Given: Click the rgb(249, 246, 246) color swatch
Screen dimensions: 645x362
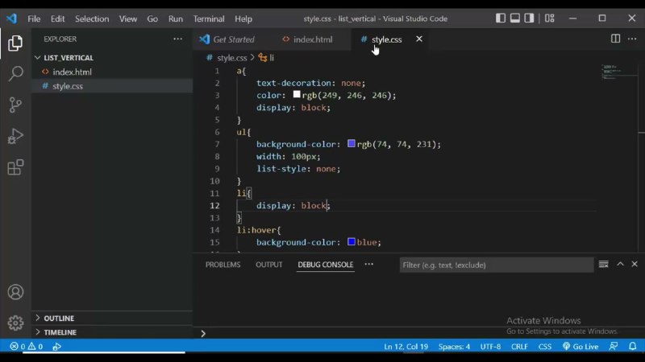Looking at the screenshot, I should pyautogui.click(x=296, y=94).
